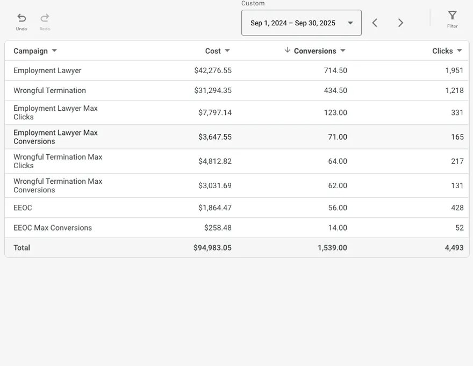Open the Conversions column dropdown arrow

click(343, 51)
